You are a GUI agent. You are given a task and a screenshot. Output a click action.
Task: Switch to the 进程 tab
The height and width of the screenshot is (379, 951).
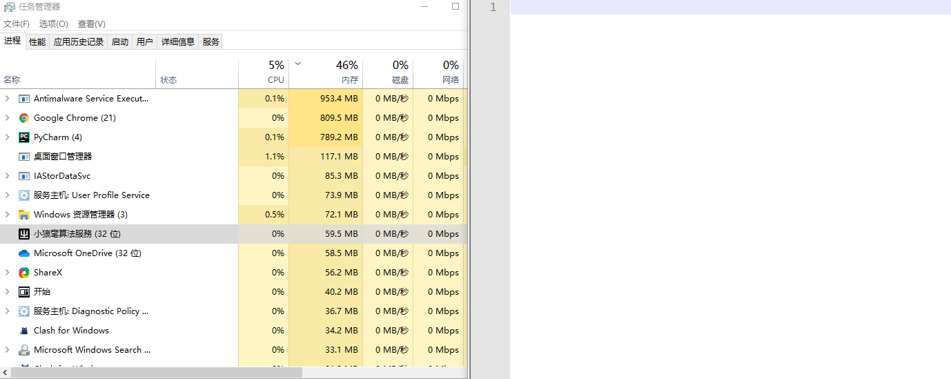click(x=12, y=41)
